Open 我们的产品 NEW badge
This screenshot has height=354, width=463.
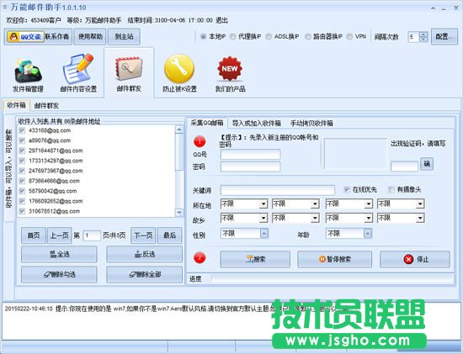230,74
